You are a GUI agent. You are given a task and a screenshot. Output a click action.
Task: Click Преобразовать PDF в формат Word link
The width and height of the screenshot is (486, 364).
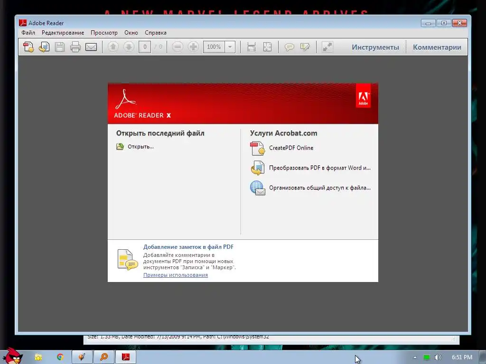click(320, 168)
